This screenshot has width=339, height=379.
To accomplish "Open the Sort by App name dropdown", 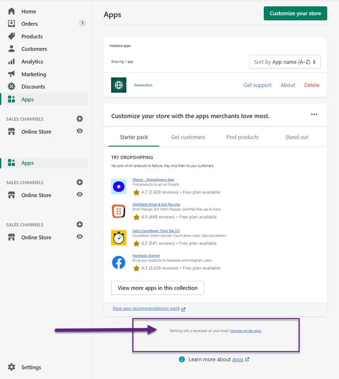I will pos(285,62).
